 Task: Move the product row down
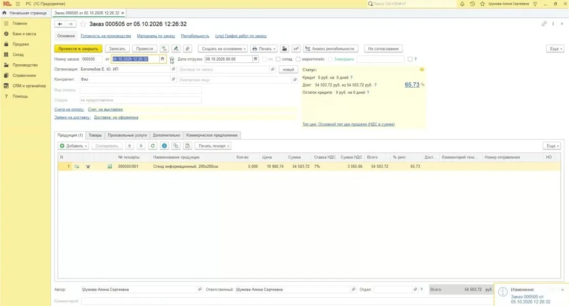(141, 146)
